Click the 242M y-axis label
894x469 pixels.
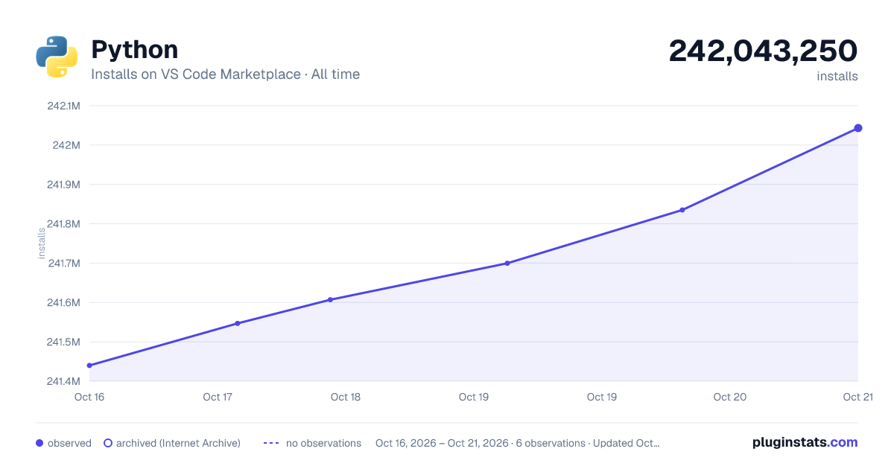click(x=67, y=145)
